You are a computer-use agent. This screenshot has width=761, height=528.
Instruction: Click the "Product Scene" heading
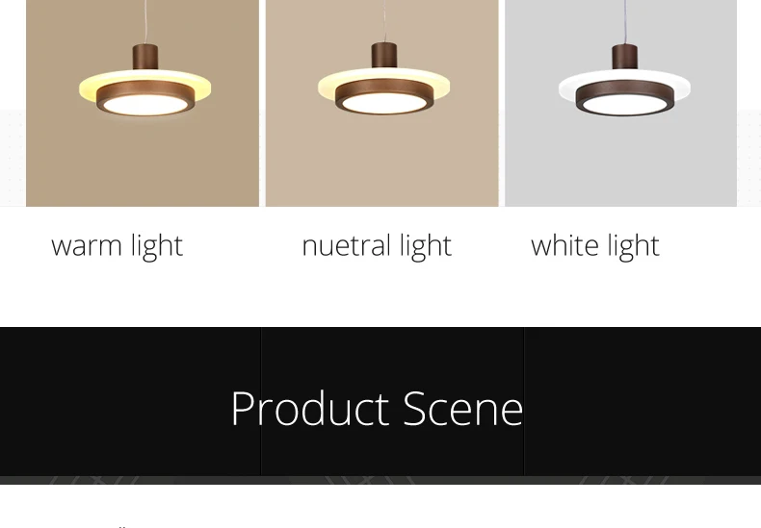pyautogui.click(x=377, y=409)
